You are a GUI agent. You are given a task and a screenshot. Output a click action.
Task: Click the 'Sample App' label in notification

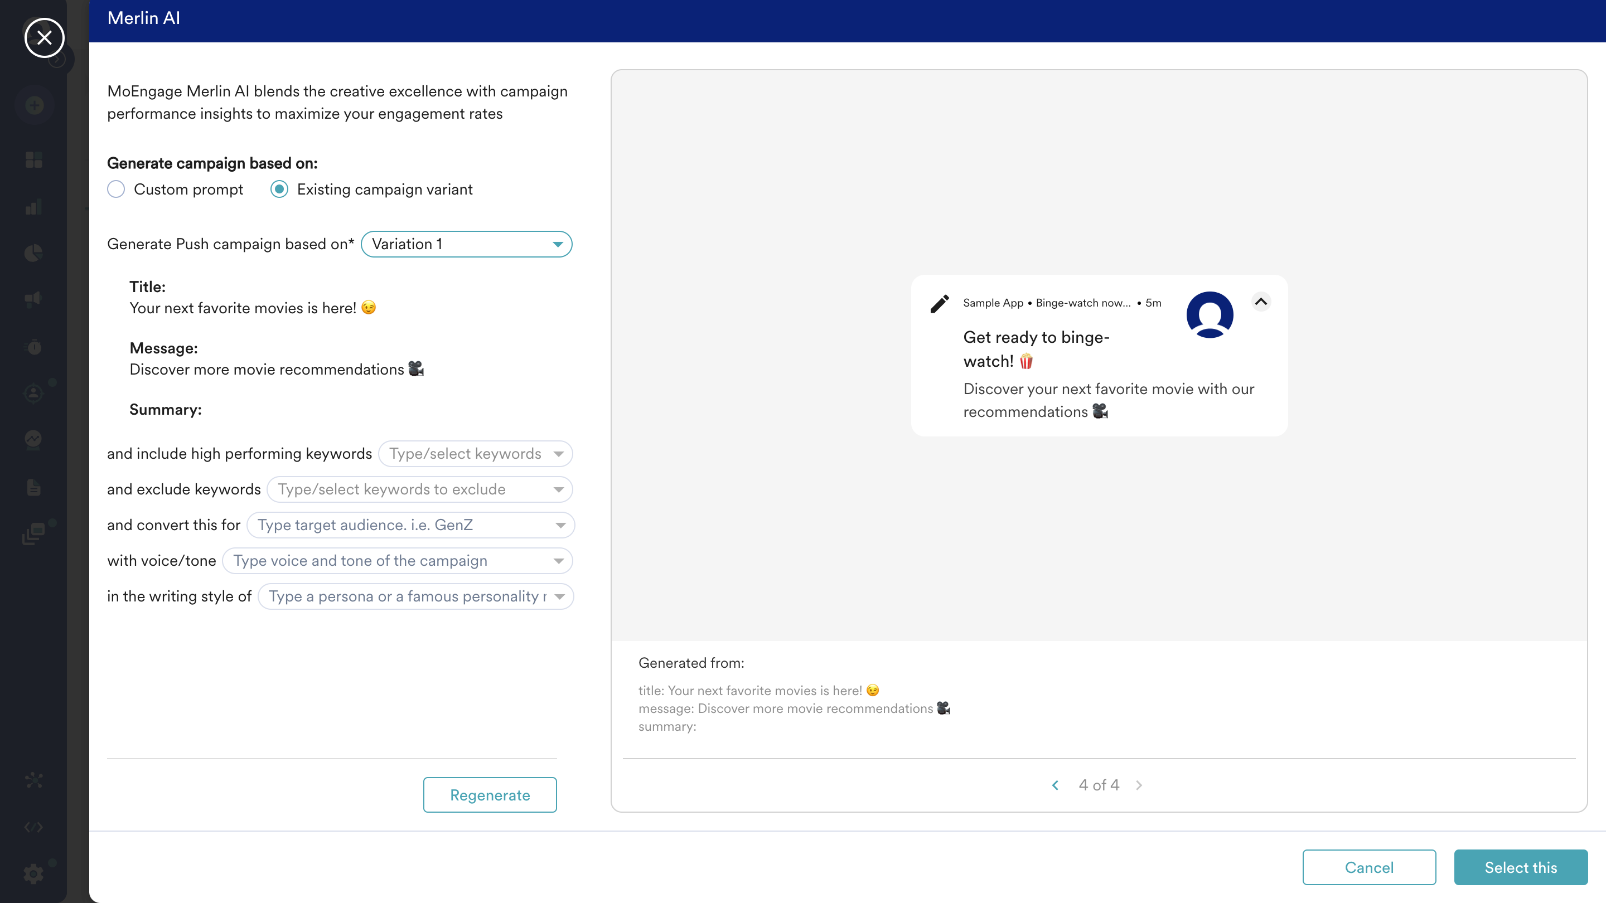point(993,303)
